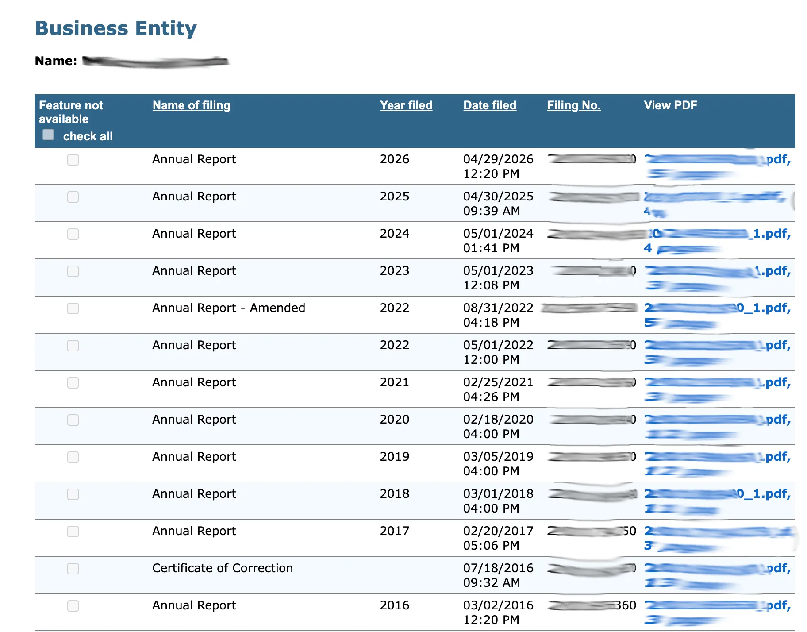Sort by 'Date filed' column header
The image size is (807, 632).
(490, 105)
